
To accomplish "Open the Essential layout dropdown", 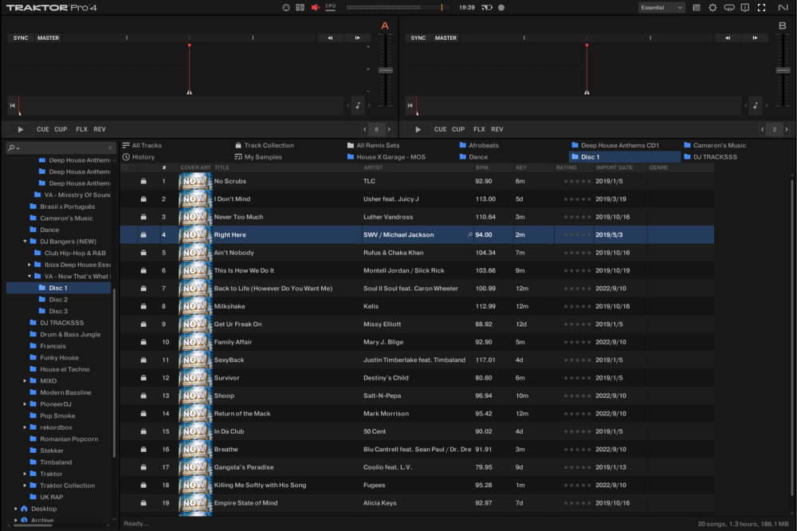I will 662,8.
